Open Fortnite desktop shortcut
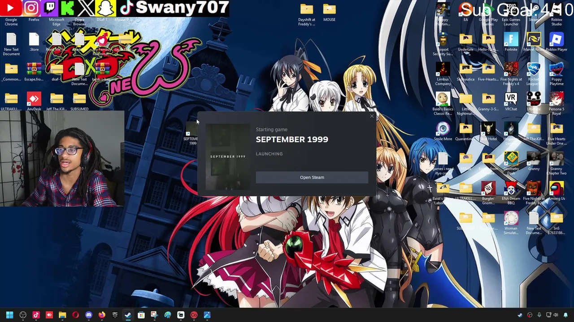The height and width of the screenshot is (322, 574). coord(511,42)
